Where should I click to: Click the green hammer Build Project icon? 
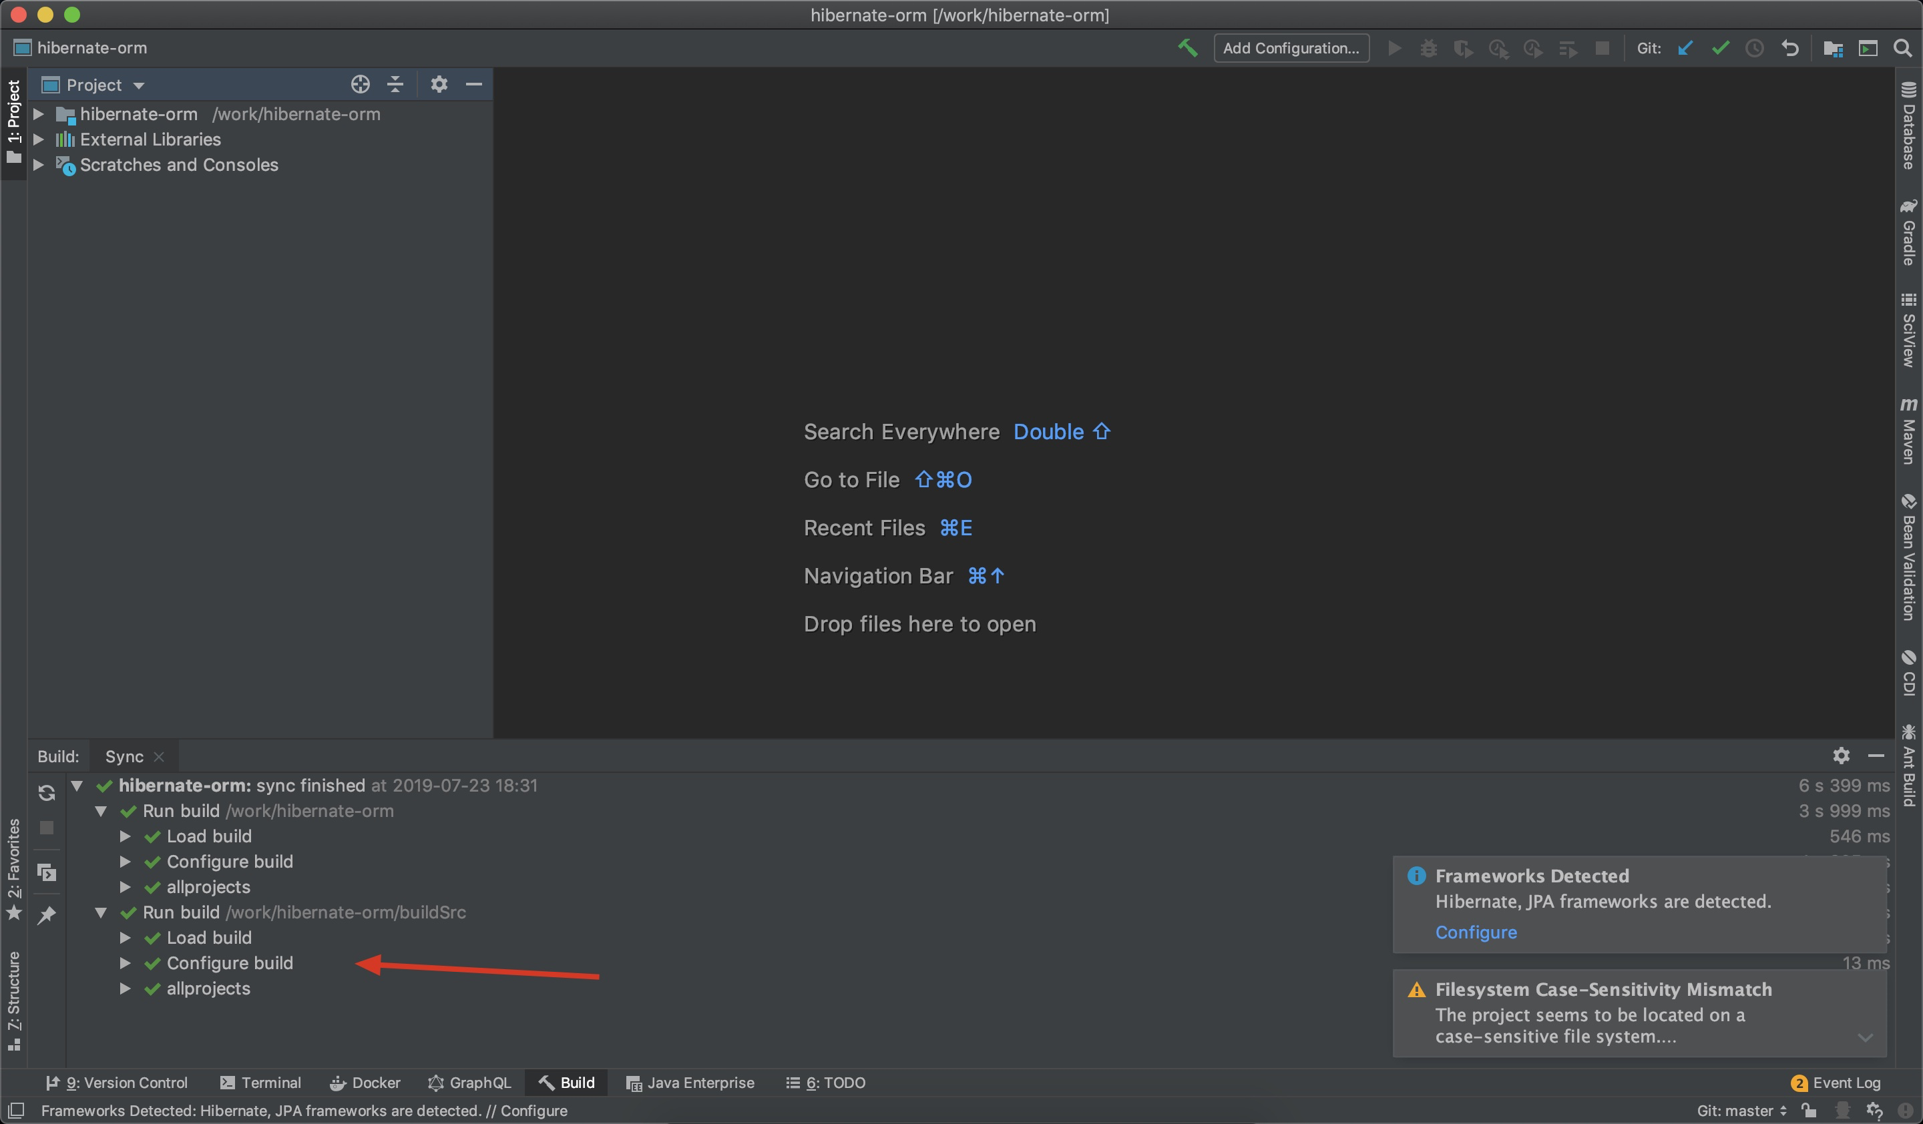click(x=1187, y=48)
